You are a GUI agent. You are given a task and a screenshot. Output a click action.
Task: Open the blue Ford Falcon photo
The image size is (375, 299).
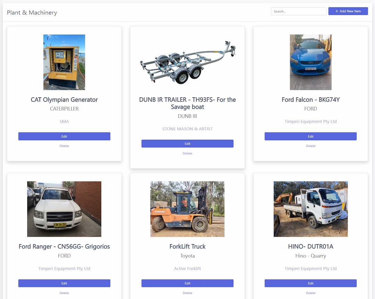click(311, 62)
